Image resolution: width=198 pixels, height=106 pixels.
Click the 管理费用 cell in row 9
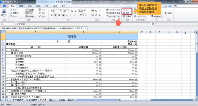tap(36, 62)
